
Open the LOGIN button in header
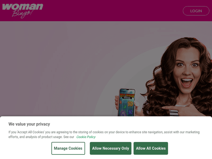click(x=196, y=11)
